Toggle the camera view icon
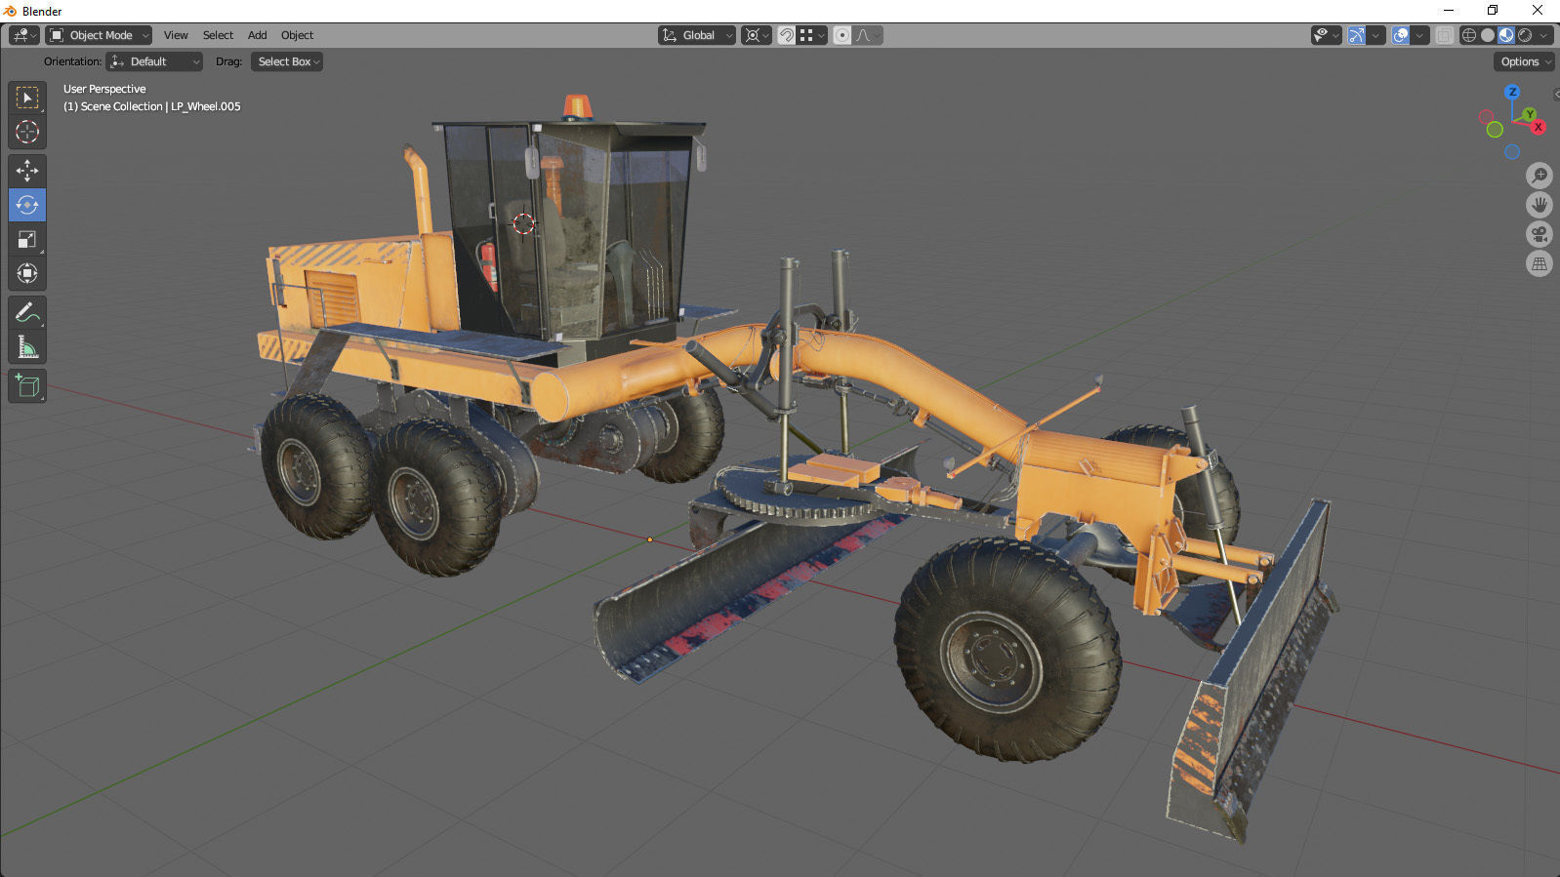 click(1539, 234)
